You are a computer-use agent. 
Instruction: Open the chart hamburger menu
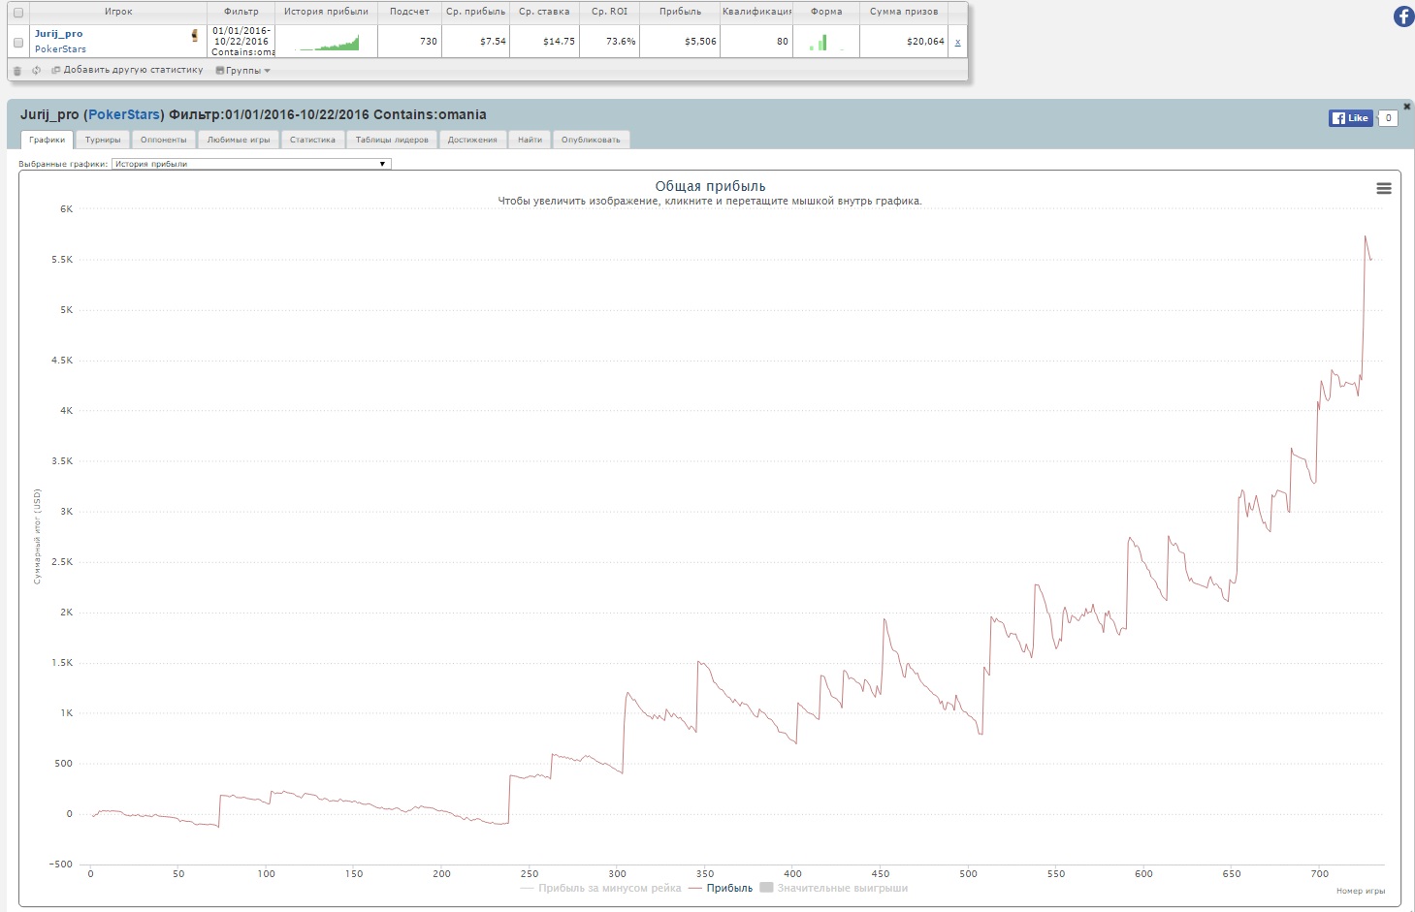tap(1383, 188)
